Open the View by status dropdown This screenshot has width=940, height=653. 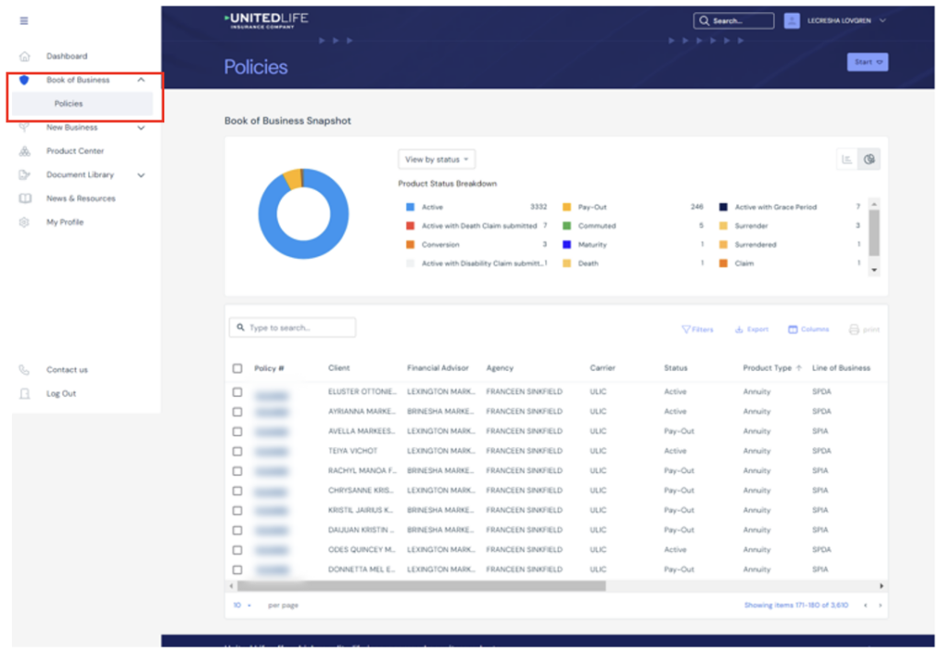click(x=436, y=160)
